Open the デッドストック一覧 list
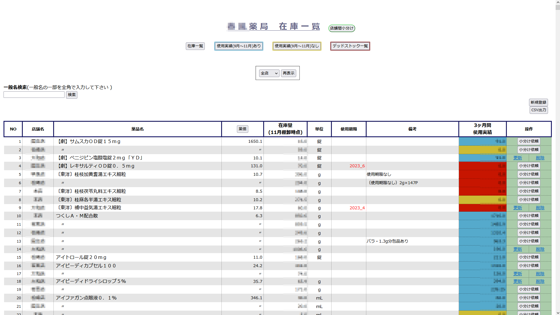 pos(350,46)
